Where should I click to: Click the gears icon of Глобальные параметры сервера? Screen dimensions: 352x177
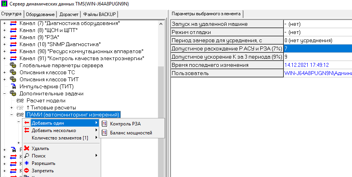(13, 66)
